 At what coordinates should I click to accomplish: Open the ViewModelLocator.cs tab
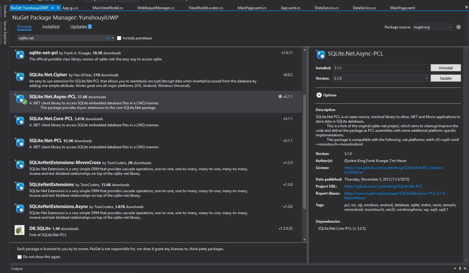coord(206,8)
